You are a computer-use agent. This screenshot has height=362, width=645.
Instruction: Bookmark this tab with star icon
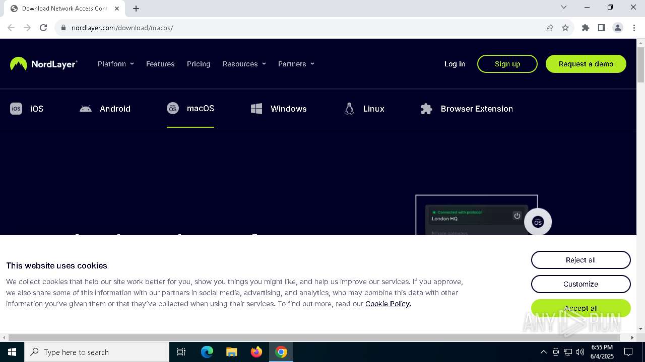(x=565, y=28)
